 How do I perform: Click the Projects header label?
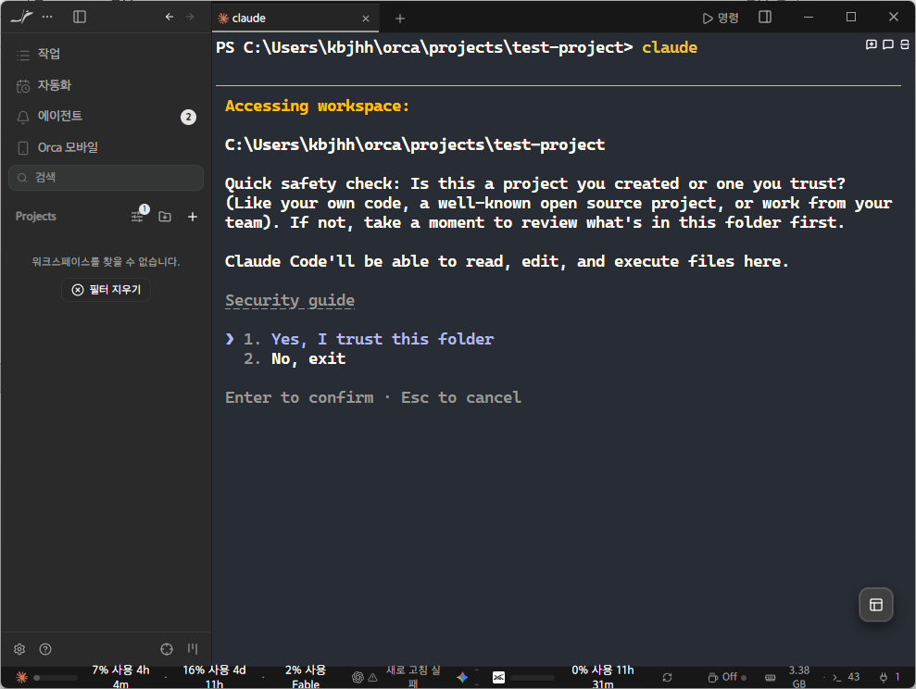[35, 216]
